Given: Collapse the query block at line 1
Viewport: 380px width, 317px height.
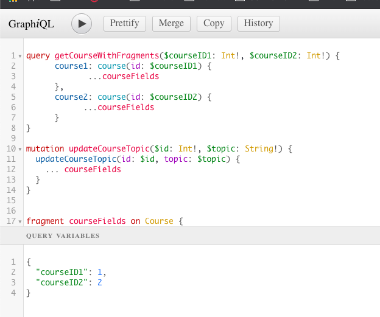Looking at the screenshot, I should (20, 56).
